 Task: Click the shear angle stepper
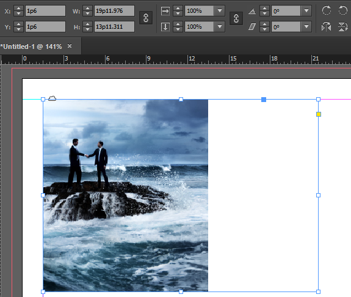click(264, 27)
